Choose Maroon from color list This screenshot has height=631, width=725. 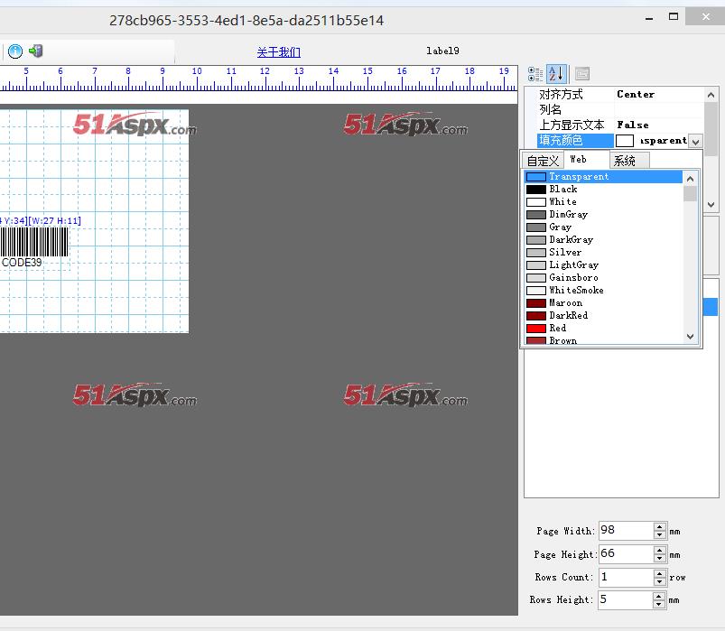(603, 302)
